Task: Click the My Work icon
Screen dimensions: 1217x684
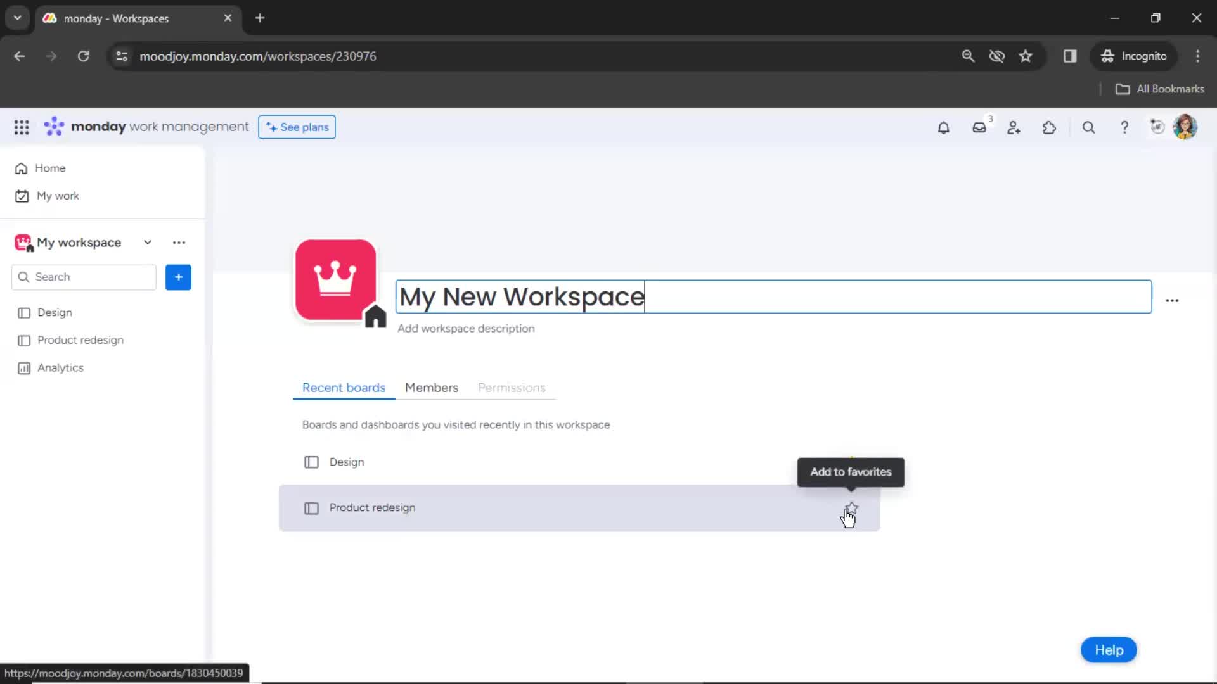Action: click(x=22, y=194)
